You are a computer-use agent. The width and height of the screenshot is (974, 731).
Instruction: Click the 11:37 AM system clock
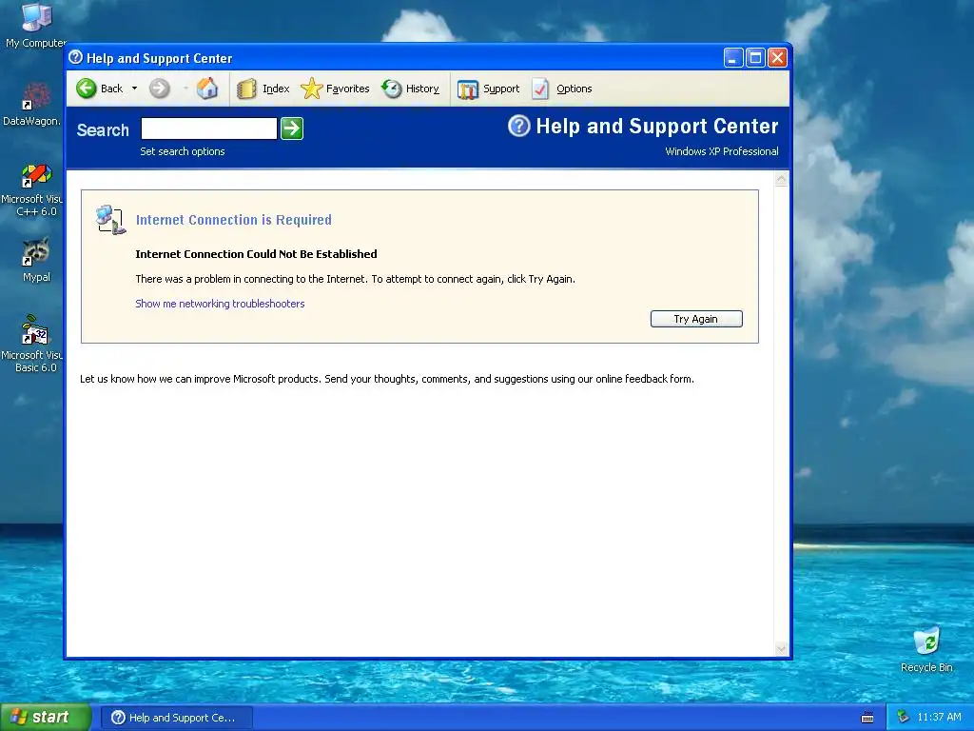[939, 718]
